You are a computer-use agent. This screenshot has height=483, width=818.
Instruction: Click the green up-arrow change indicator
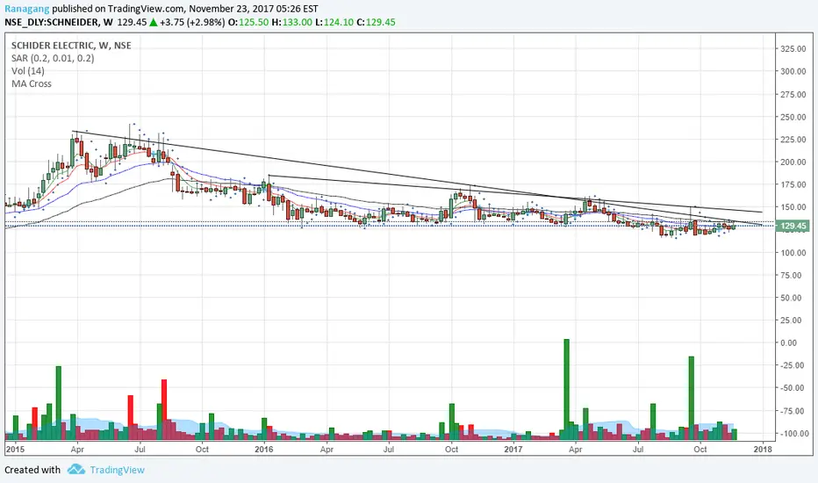click(154, 22)
